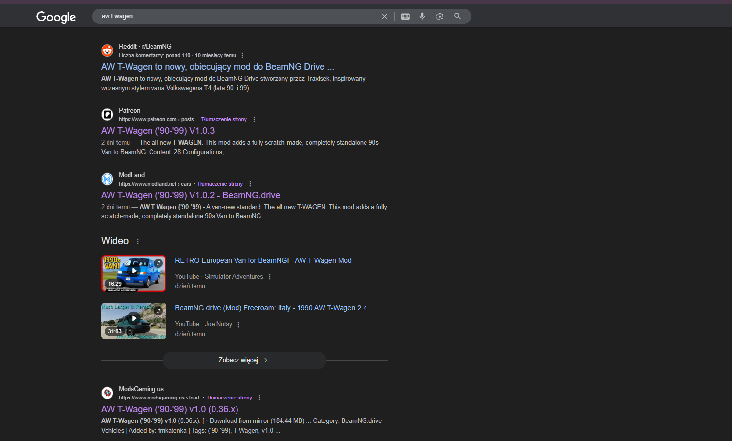This screenshot has width=732, height=441.
Task: Click the ModLand favicon icon
Action: pyautogui.click(x=108, y=179)
